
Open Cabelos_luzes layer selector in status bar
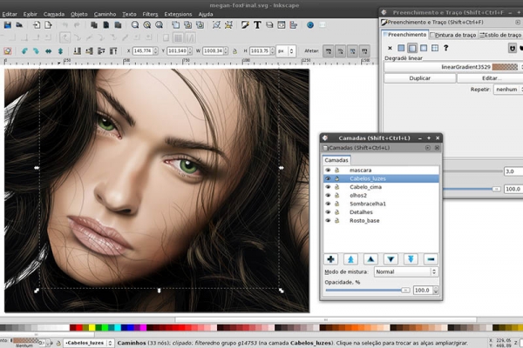[89, 343]
